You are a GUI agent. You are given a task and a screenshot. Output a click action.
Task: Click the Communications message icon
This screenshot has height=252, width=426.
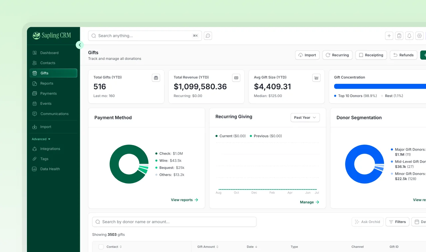click(35, 114)
